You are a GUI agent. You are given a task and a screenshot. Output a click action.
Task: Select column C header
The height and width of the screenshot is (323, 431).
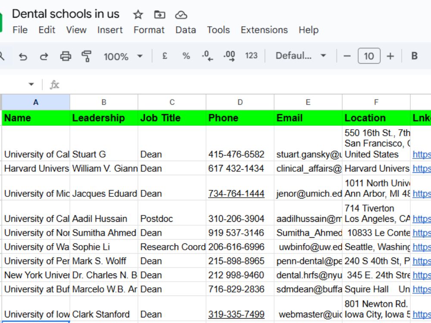point(172,102)
